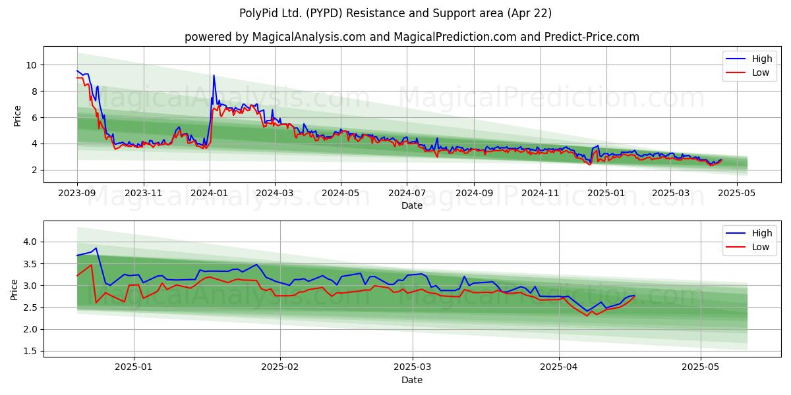Screen dimensions: 791x395
Task: Click the '2023-11' tick label on top chart
Action: [144, 193]
